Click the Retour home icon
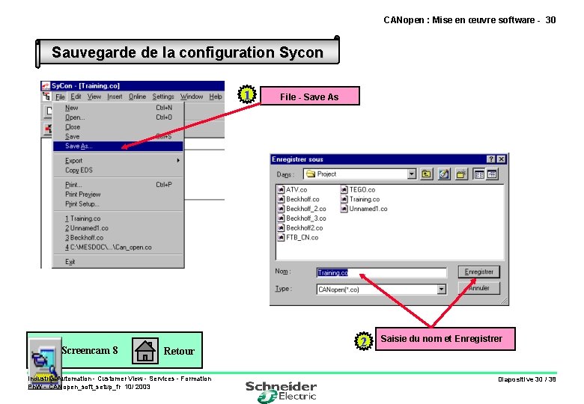Screen dimensions: 584x404 coord(145,351)
